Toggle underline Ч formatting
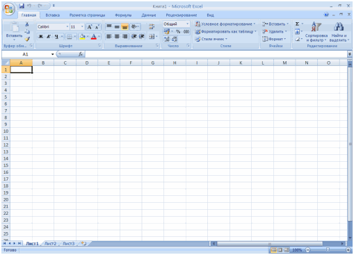This screenshot has width=354, height=255. [x=56, y=37]
